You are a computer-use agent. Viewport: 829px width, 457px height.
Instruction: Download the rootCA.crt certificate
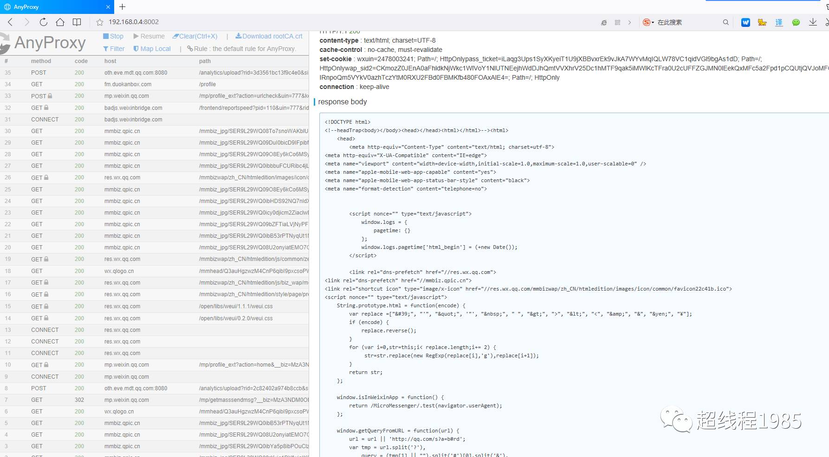tap(269, 36)
